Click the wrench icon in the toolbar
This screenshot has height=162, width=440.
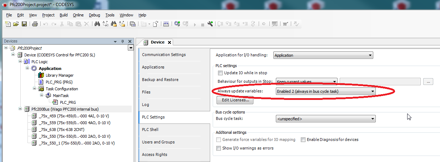click(x=210, y=24)
